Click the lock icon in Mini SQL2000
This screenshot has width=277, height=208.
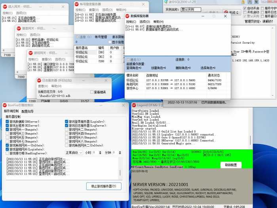click(x=243, y=2)
